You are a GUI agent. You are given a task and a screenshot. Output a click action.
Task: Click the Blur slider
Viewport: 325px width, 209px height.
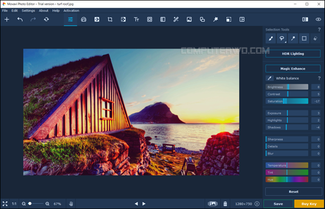287,154
